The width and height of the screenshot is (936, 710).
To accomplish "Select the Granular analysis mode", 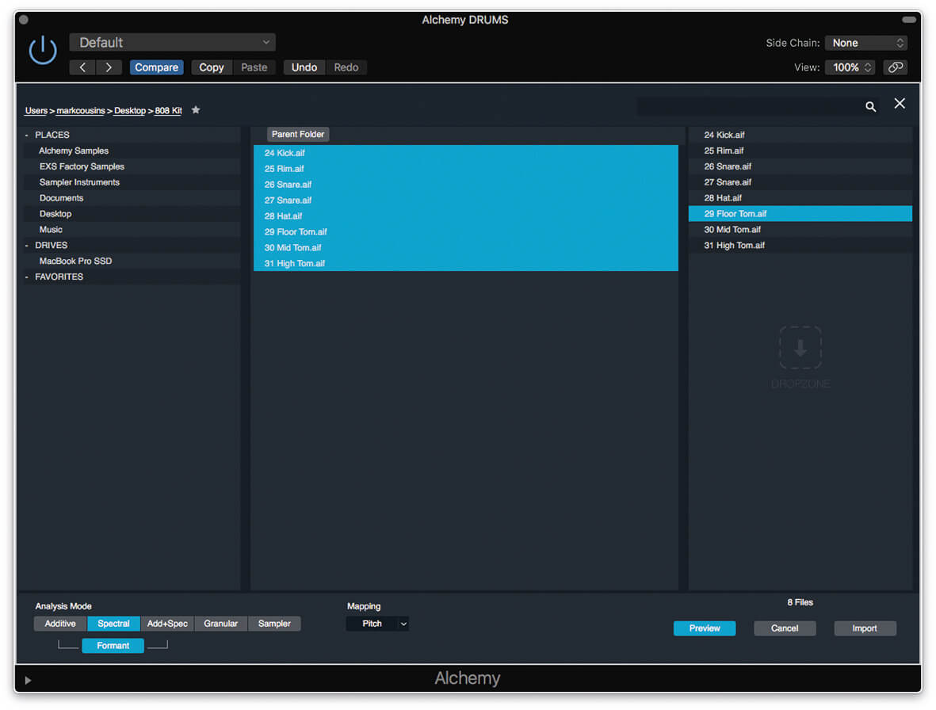I will (220, 624).
